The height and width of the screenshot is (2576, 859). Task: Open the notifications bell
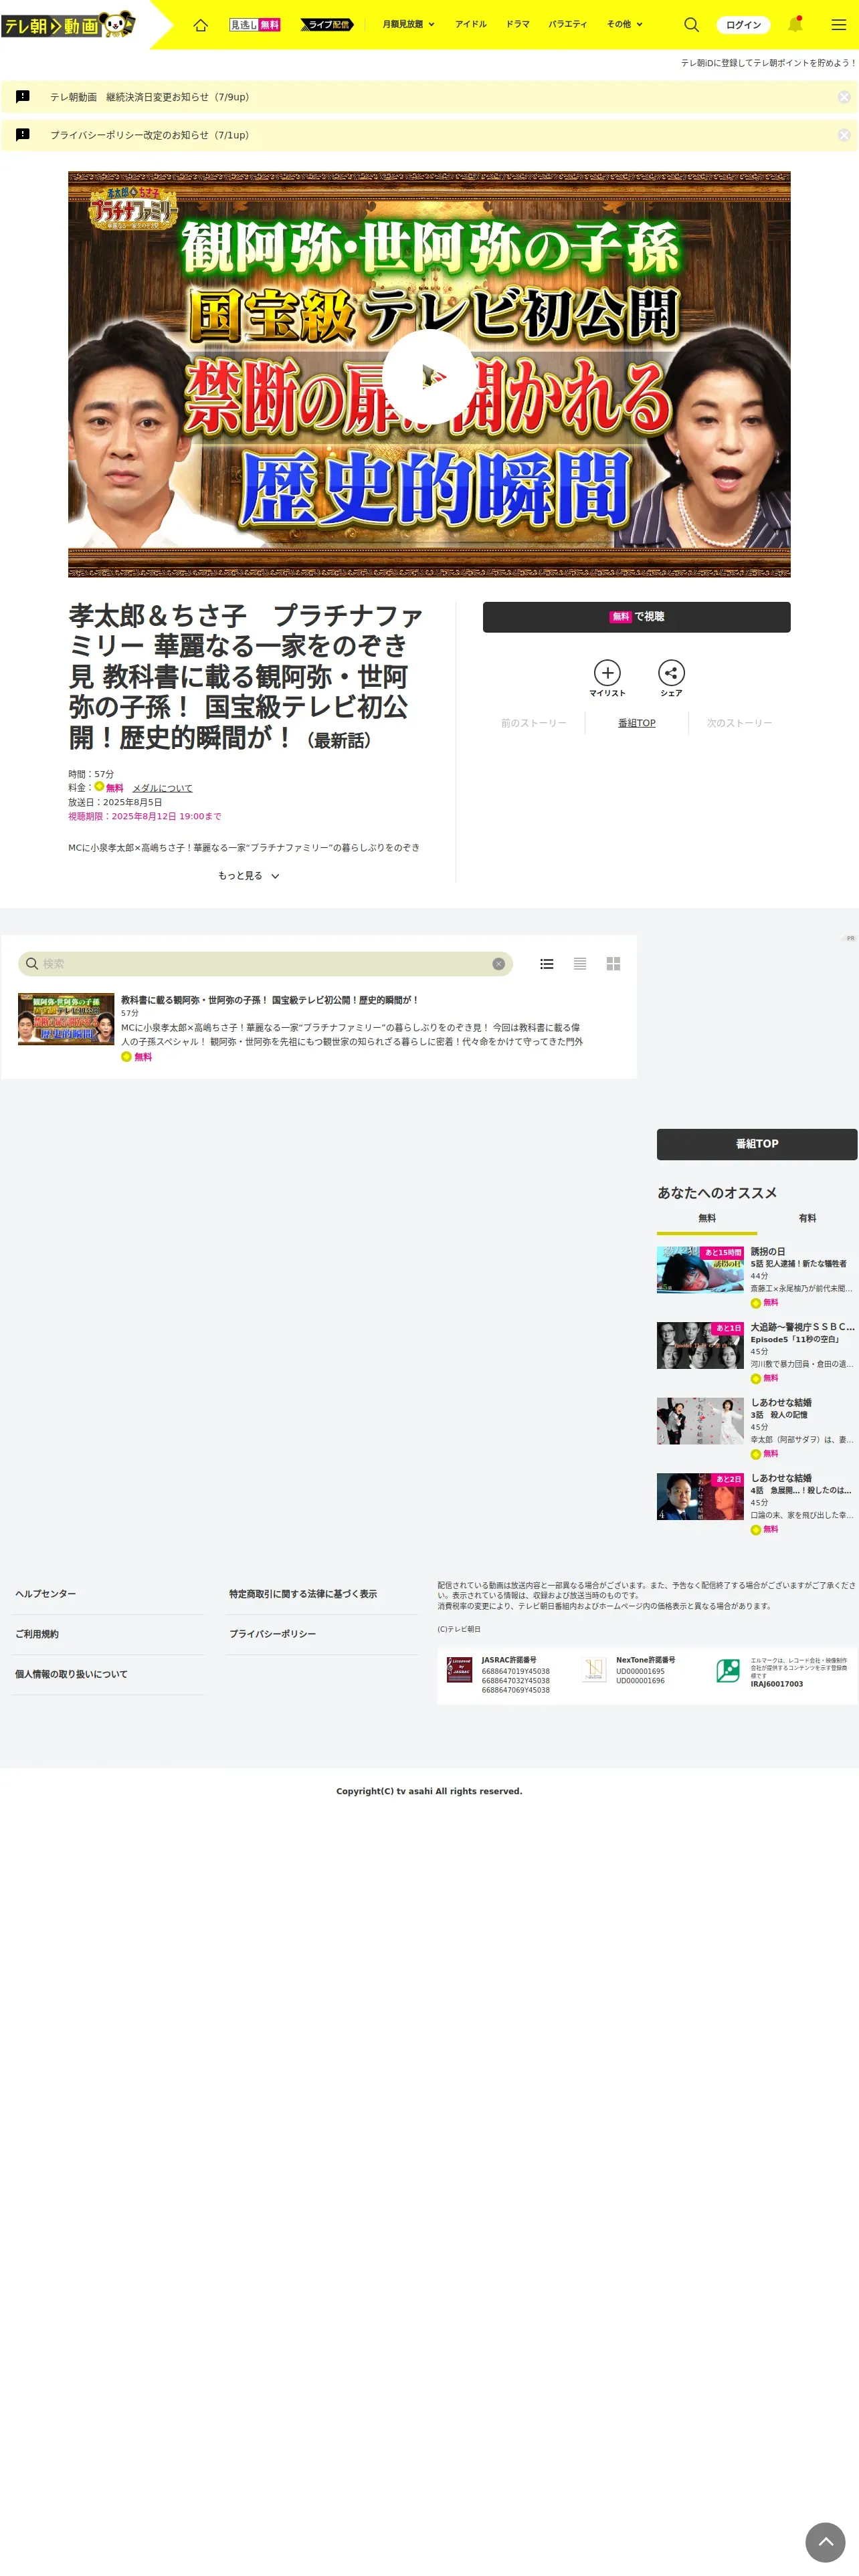point(795,24)
